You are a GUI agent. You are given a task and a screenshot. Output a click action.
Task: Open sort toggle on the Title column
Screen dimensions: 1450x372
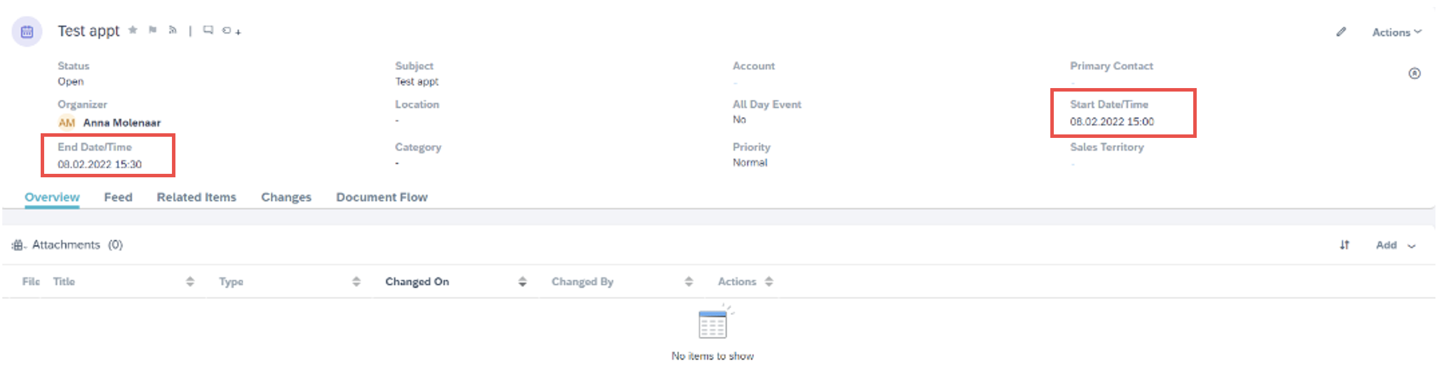click(191, 282)
